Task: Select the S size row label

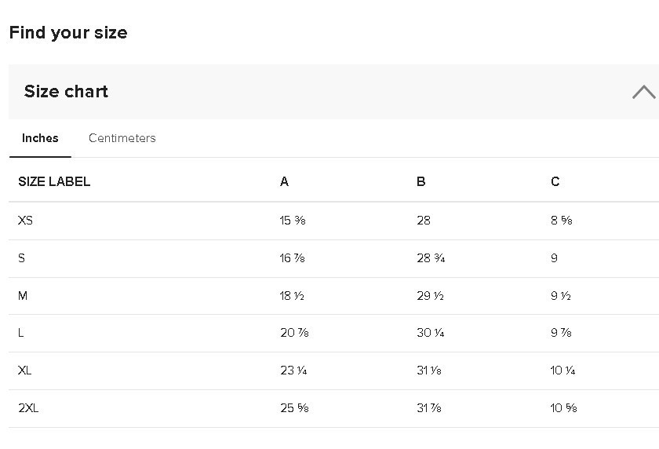Action: point(21,257)
